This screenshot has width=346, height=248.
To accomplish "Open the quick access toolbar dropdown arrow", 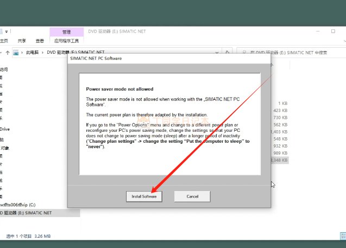I will pos(7,31).
